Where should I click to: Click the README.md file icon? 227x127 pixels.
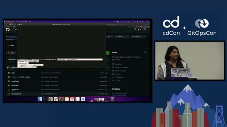[x=9, y=94]
